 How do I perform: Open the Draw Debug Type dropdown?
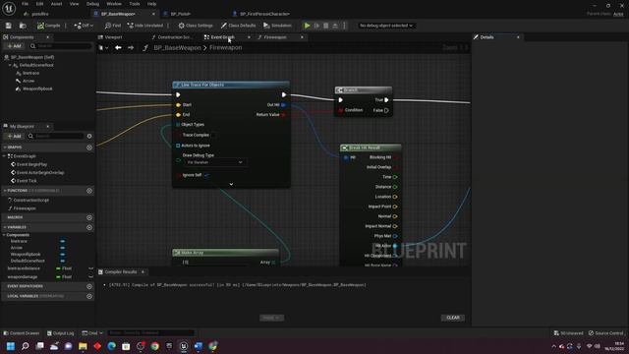point(214,162)
